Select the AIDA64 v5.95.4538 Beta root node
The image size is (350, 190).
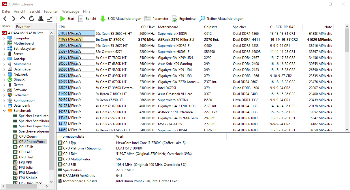[x=23, y=33]
